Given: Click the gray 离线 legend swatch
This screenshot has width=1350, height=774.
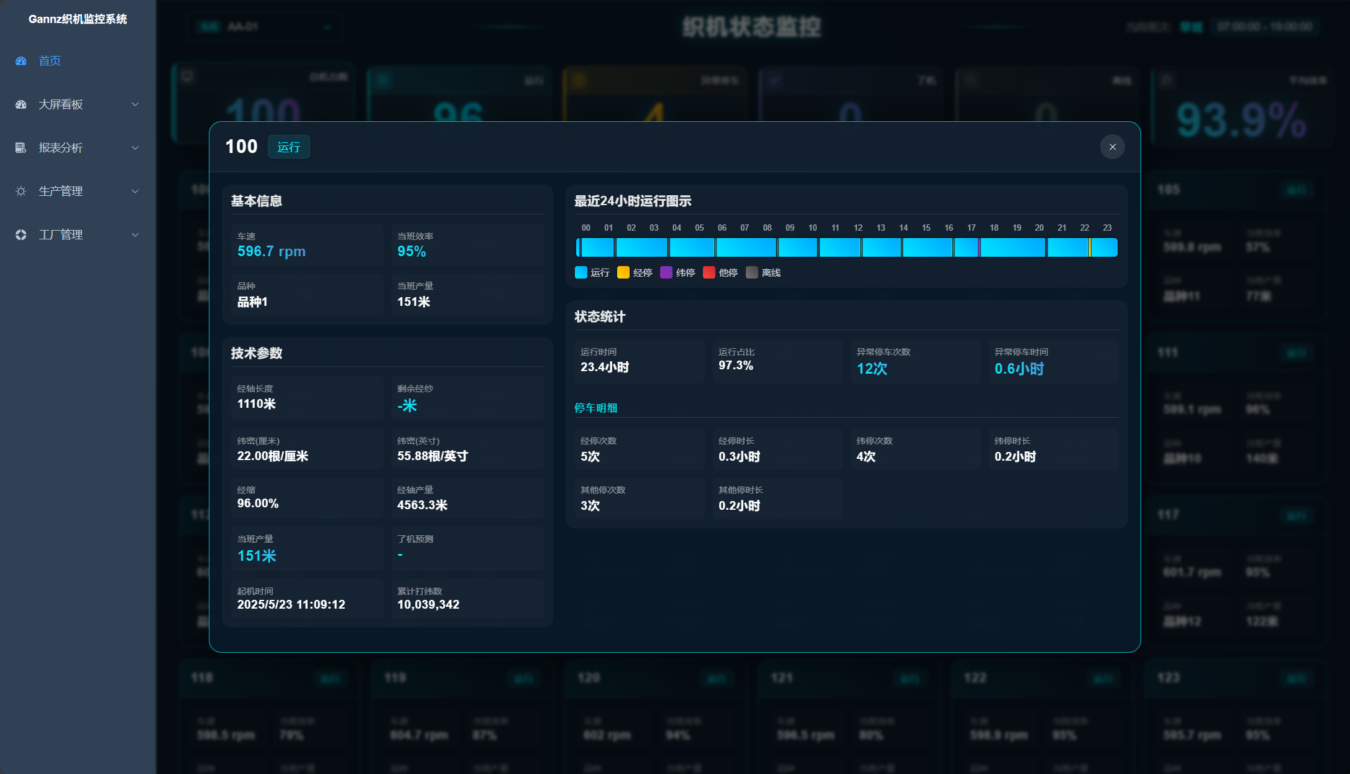Looking at the screenshot, I should [x=751, y=272].
